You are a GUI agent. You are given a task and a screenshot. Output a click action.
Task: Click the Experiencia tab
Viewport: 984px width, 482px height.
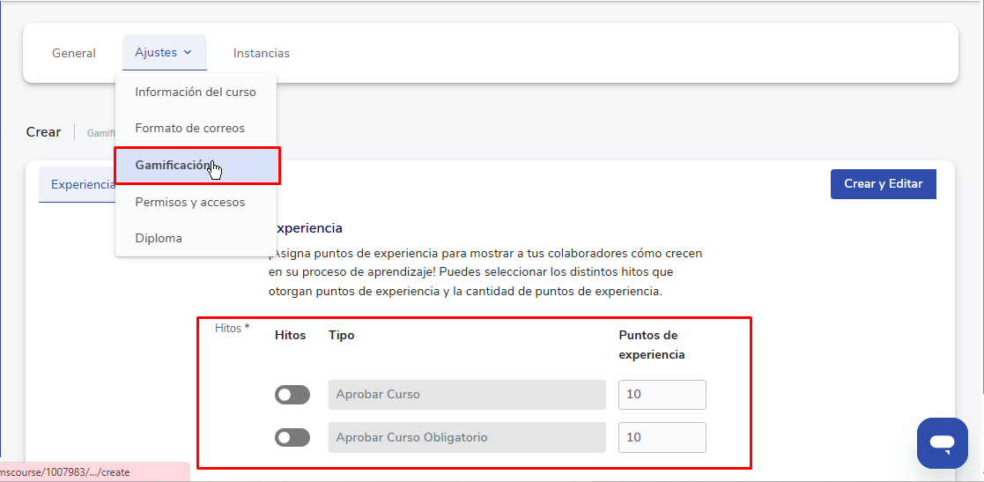(x=79, y=184)
